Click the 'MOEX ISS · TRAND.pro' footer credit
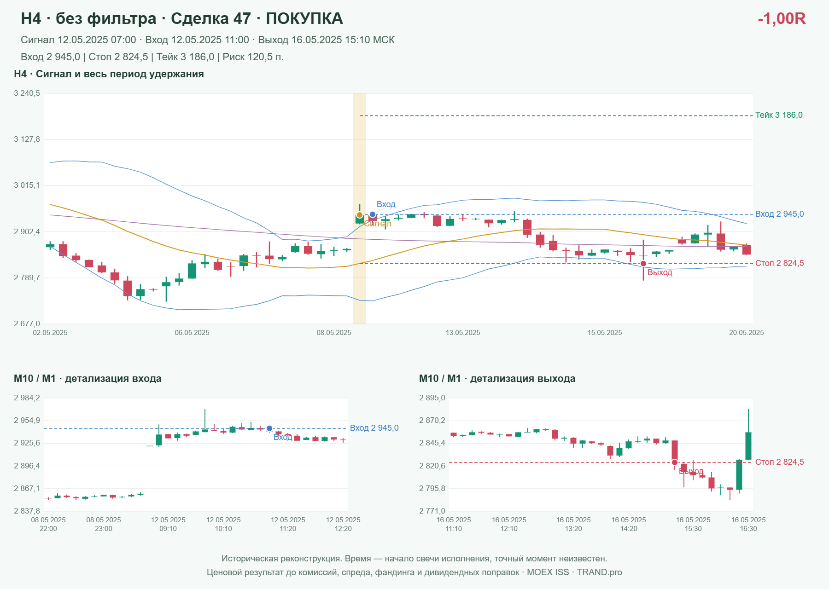829x589 pixels. 574,572
